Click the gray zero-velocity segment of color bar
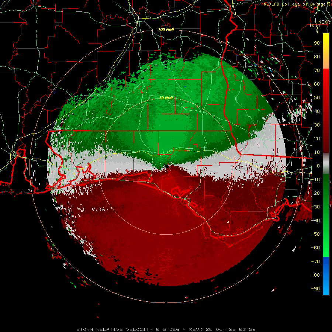 pos(326,163)
